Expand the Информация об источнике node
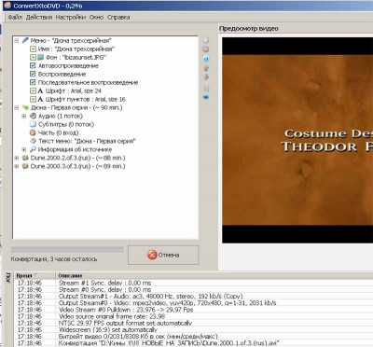Screen dimensions: 373x347 pyautogui.click(x=24, y=149)
